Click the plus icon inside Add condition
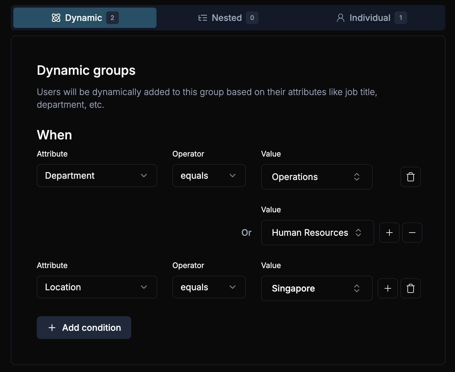455x372 pixels. tap(52, 328)
